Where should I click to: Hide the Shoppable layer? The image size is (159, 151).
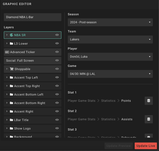click(57, 69)
